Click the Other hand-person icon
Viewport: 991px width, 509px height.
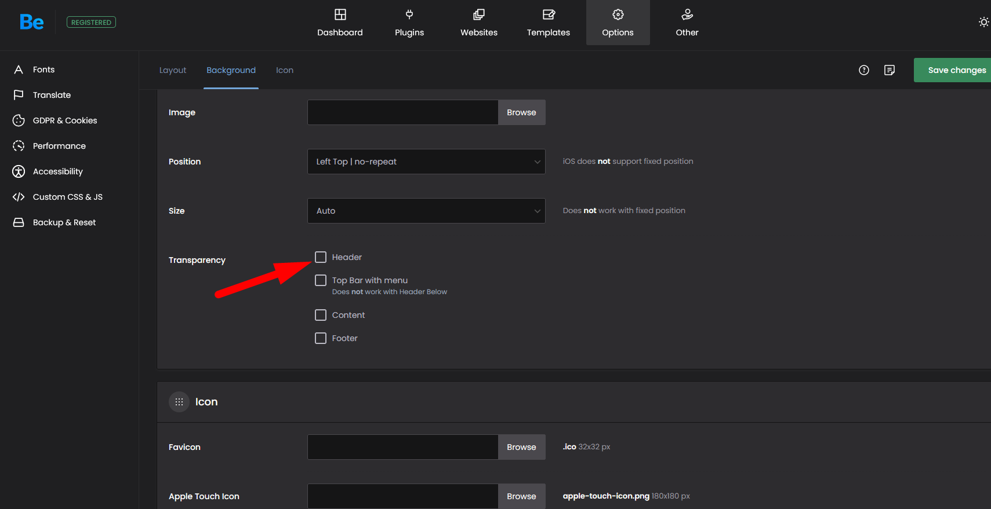(687, 14)
